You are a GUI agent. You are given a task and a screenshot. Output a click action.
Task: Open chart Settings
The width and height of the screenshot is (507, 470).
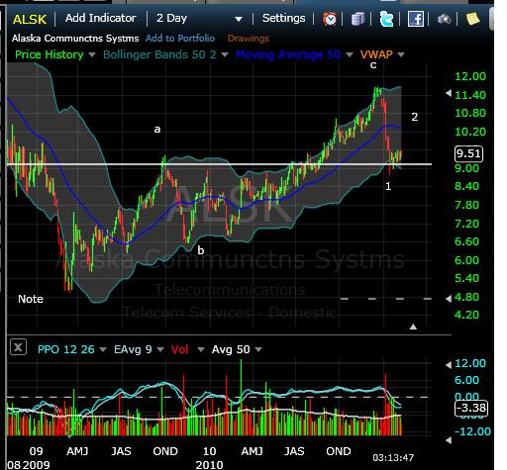[x=283, y=18]
